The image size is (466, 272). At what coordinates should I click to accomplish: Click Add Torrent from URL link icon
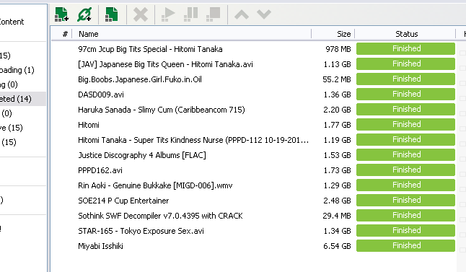pos(84,14)
